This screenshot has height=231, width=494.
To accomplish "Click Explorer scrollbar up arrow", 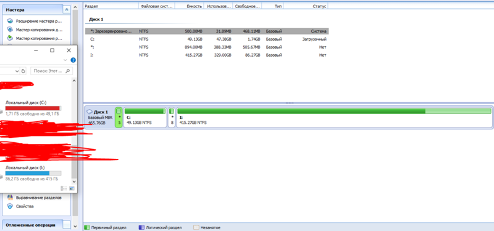I will tap(74, 81).
